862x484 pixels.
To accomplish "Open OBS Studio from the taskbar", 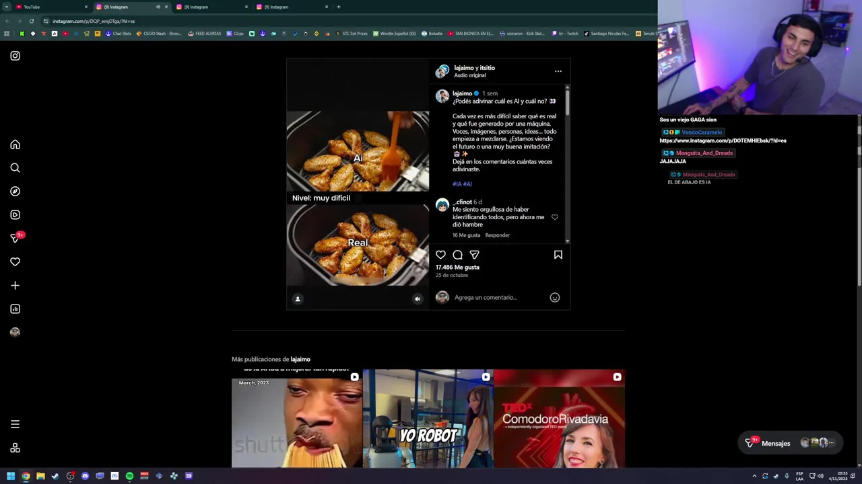I will tap(70, 476).
